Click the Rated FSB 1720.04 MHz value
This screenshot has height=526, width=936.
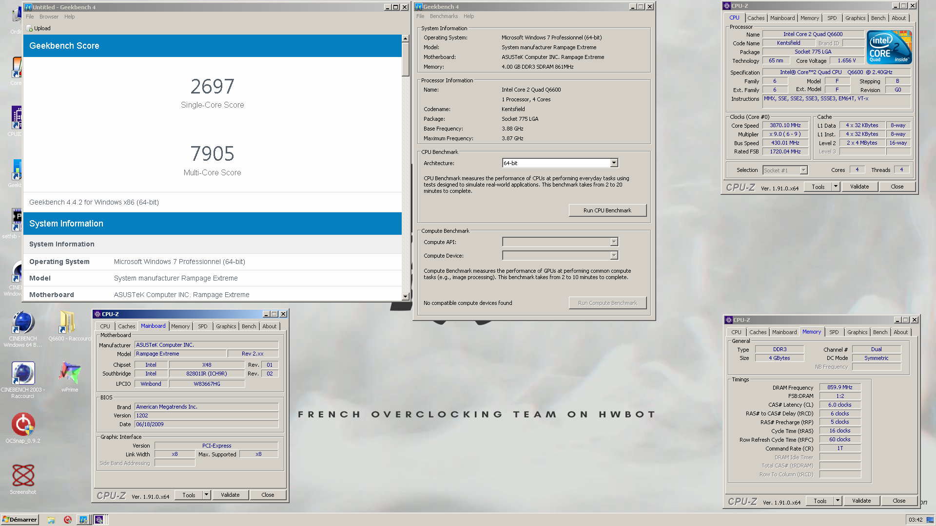[785, 151]
